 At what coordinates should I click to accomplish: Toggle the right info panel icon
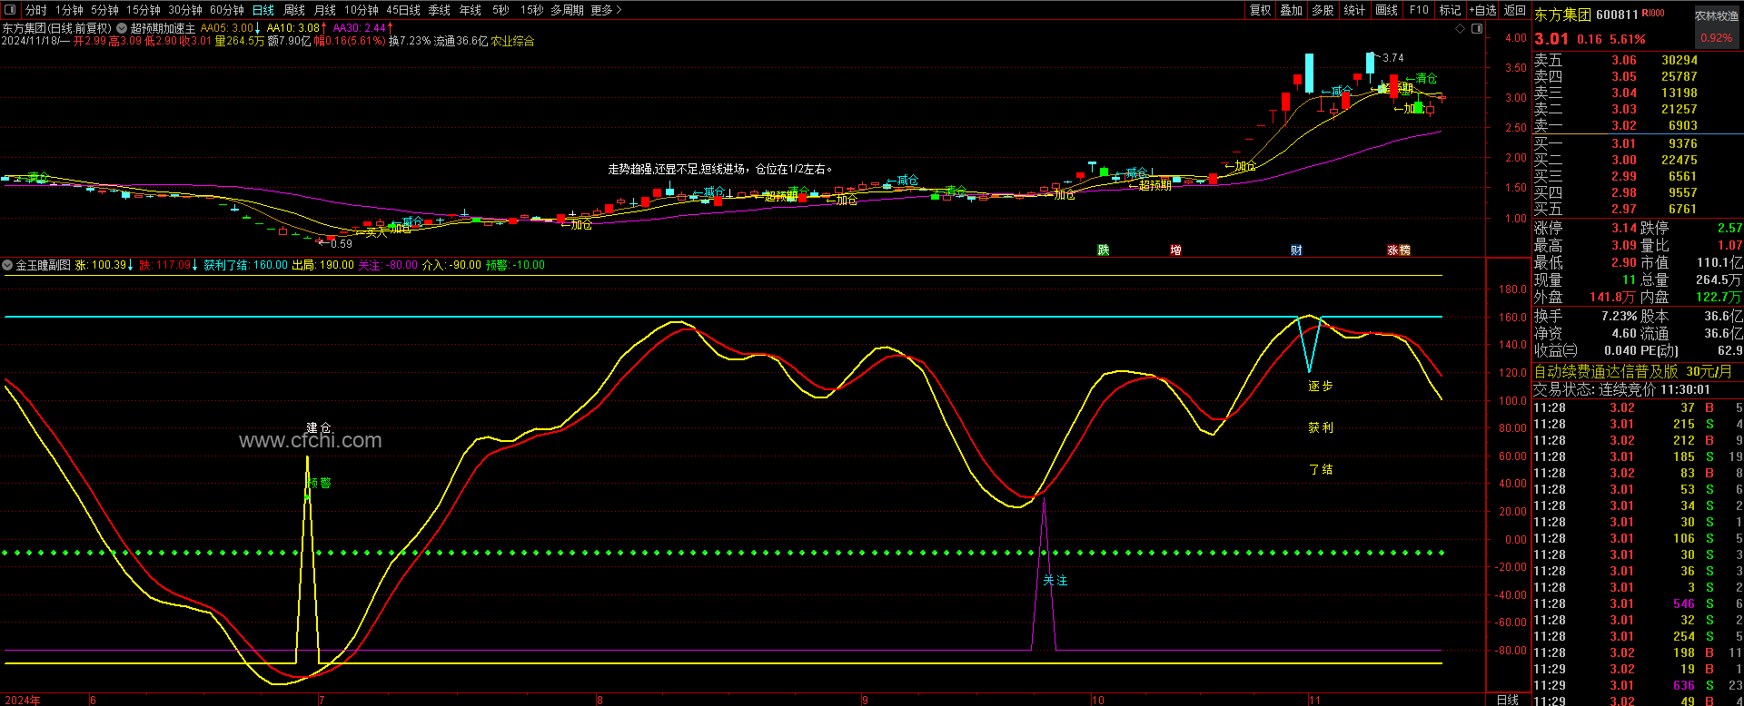[1475, 28]
